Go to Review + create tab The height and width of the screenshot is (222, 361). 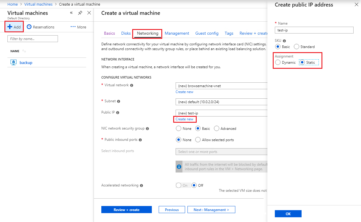[x=254, y=33]
